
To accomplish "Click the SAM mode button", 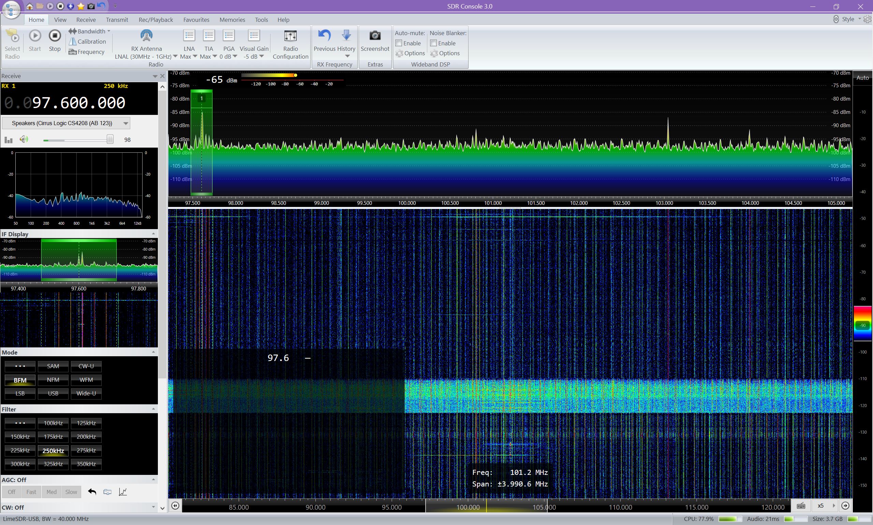I will tap(53, 366).
